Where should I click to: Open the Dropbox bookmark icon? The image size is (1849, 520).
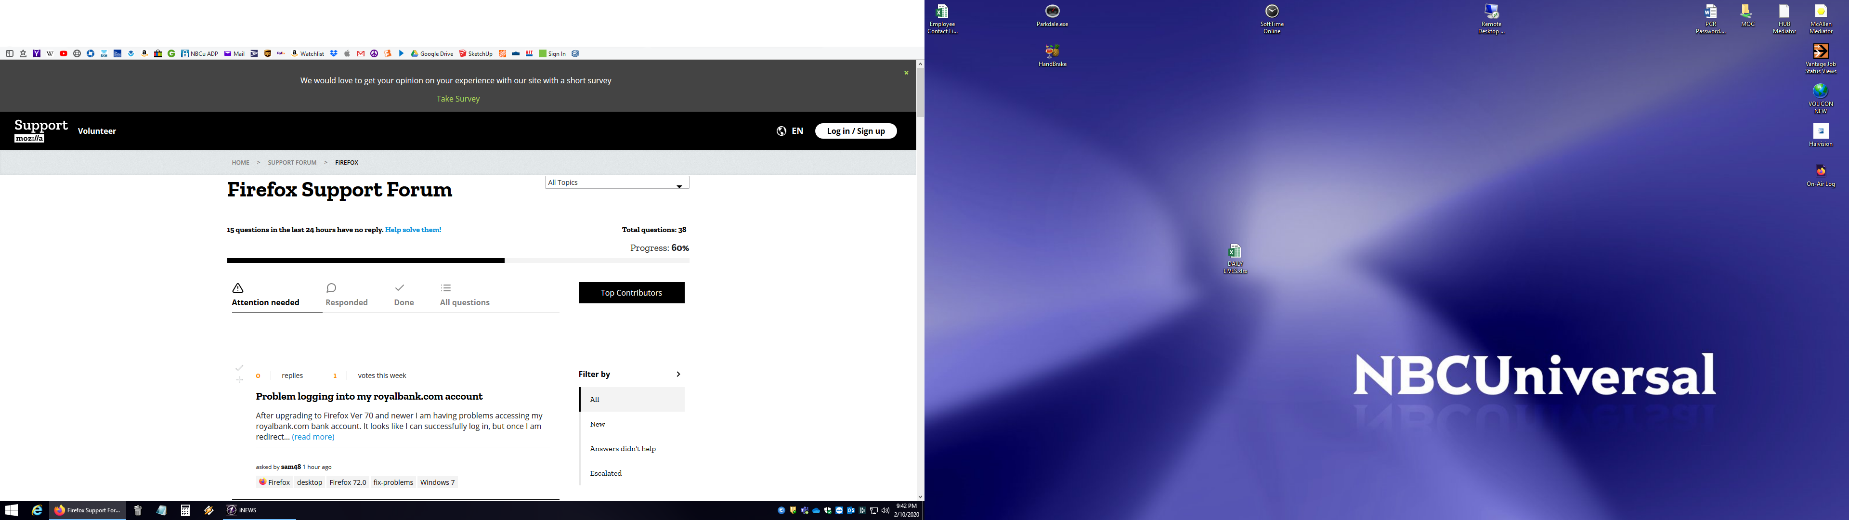[x=334, y=54]
